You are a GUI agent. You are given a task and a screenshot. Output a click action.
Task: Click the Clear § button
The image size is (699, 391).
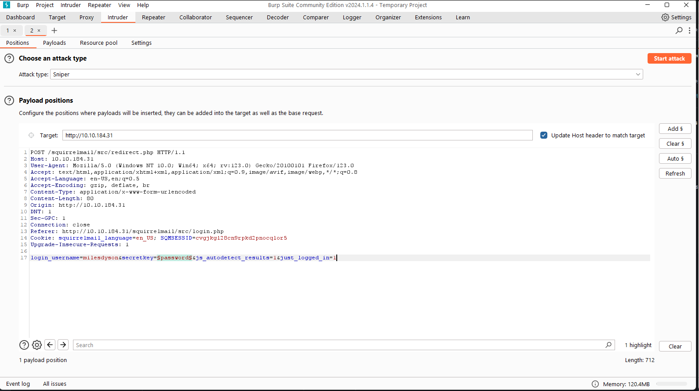pos(675,143)
